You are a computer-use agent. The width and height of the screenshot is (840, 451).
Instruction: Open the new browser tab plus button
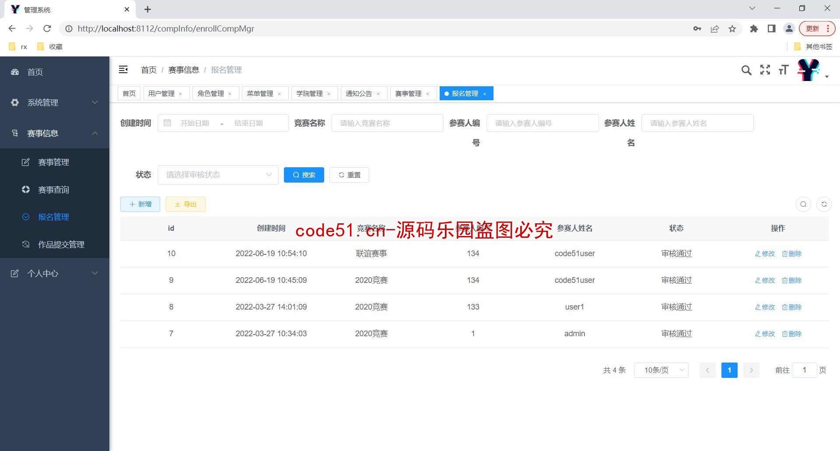click(148, 9)
